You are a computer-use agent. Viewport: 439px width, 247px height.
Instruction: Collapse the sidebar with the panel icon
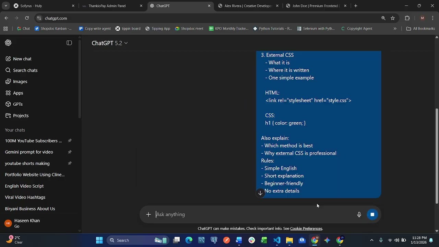[69, 43]
